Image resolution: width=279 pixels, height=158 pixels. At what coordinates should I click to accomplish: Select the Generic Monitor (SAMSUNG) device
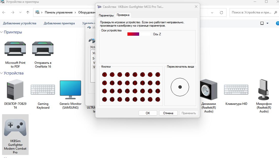(x=70, y=90)
